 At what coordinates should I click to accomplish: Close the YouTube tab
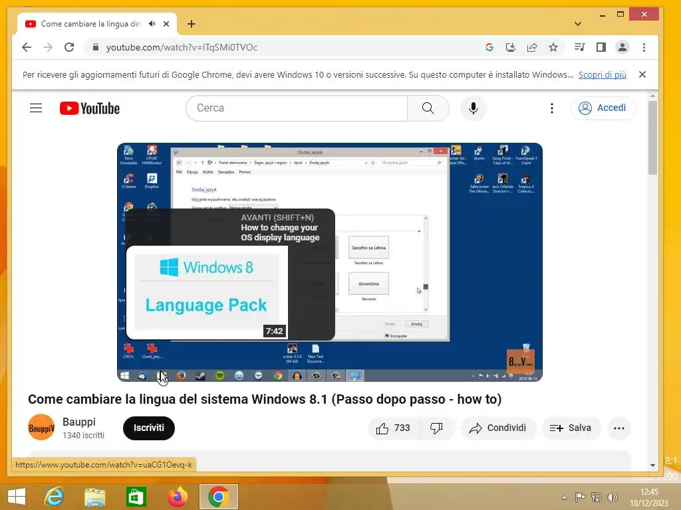pos(166,24)
